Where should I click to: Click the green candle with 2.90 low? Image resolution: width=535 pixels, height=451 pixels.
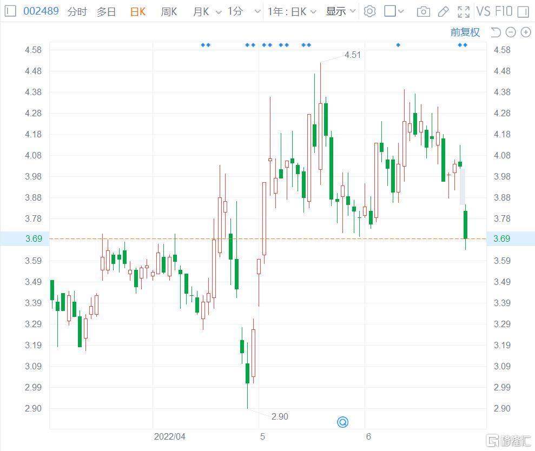coord(247,373)
